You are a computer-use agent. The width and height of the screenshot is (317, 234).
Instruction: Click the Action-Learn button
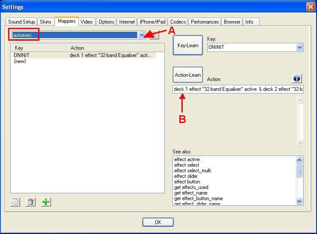[x=188, y=75]
